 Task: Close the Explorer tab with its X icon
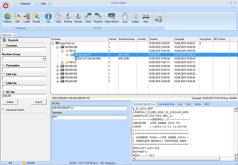pos(15,35)
